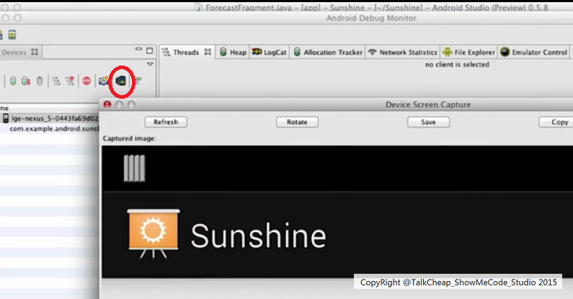Click the Update Threads icon
Screen dimensions: 573x299
coord(56,81)
